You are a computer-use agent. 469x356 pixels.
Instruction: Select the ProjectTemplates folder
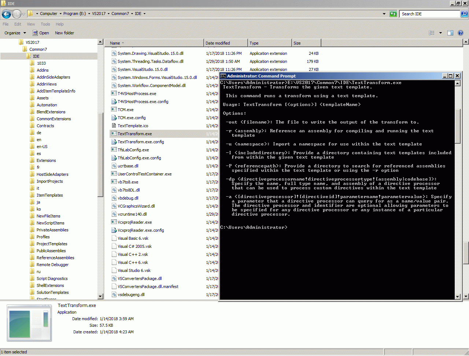coord(52,244)
